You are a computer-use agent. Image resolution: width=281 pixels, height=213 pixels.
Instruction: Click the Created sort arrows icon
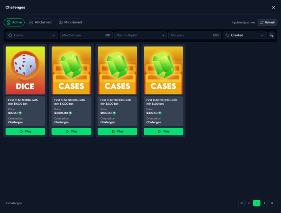227,35
